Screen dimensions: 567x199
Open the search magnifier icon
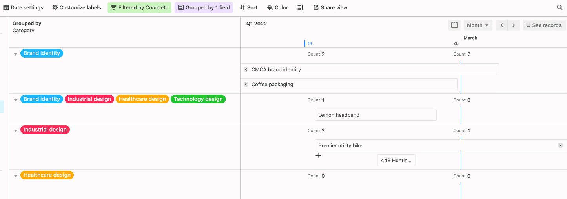point(560,7)
